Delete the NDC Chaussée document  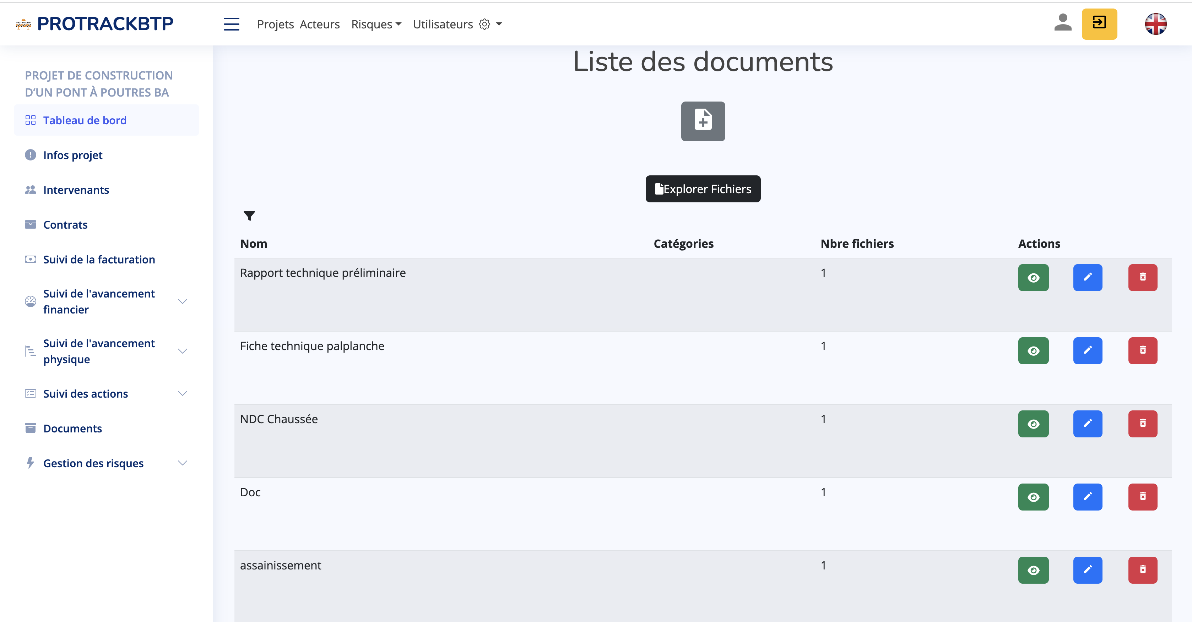(1143, 424)
